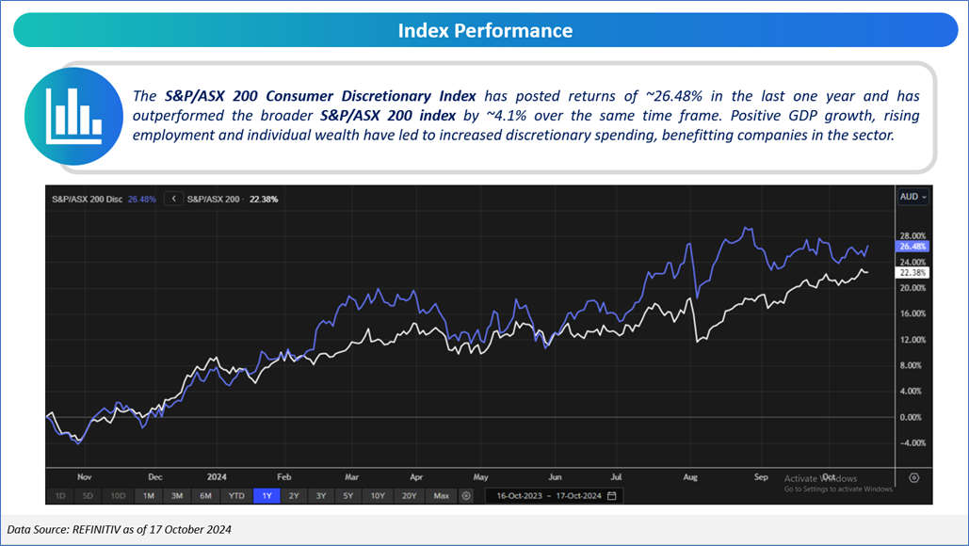Set chart range to 2Y
The image size is (969, 546).
[294, 496]
